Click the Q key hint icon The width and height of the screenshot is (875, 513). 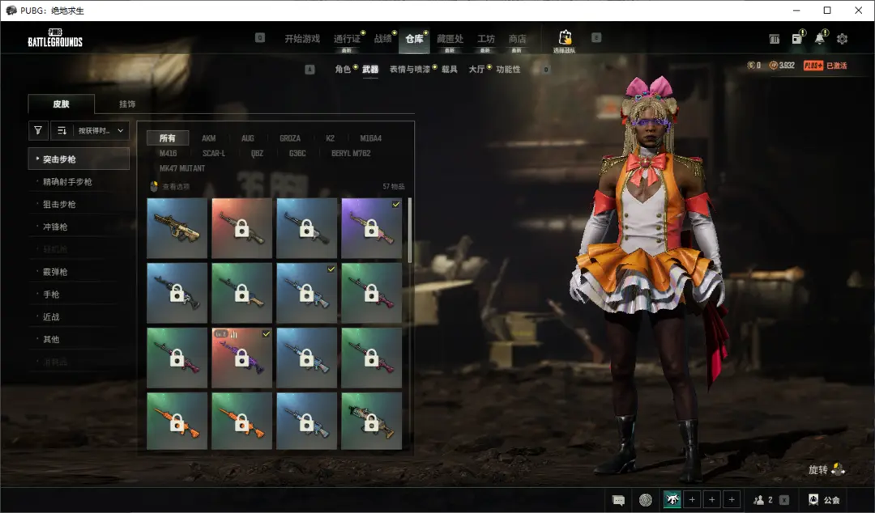[260, 38]
